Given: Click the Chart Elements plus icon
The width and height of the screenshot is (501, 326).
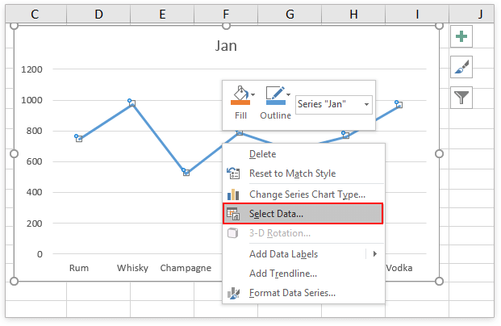Looking at the screenshot, I should 461,37.
